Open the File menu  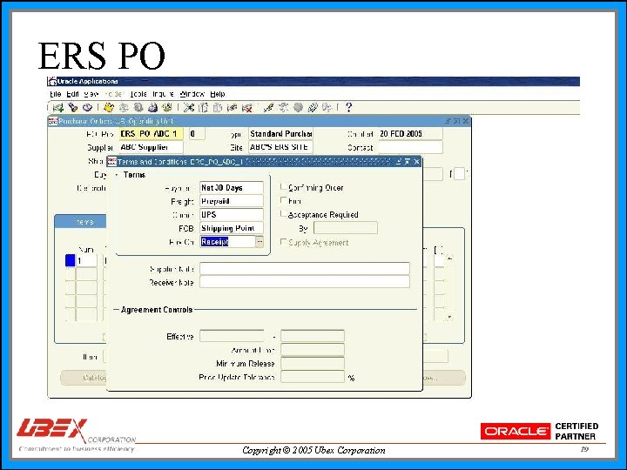point(55,94)
